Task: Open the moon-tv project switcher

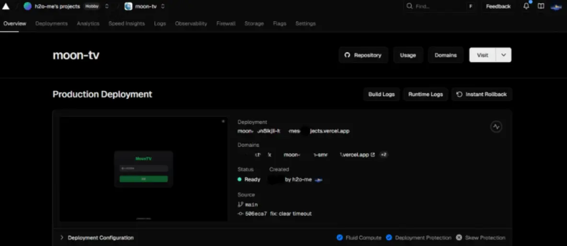Action: (x=163, y=6)
